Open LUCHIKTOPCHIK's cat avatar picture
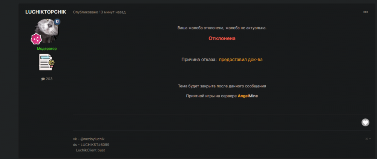Image resolution: width=377 pixels, height=159 pixels. pos(46,31)
